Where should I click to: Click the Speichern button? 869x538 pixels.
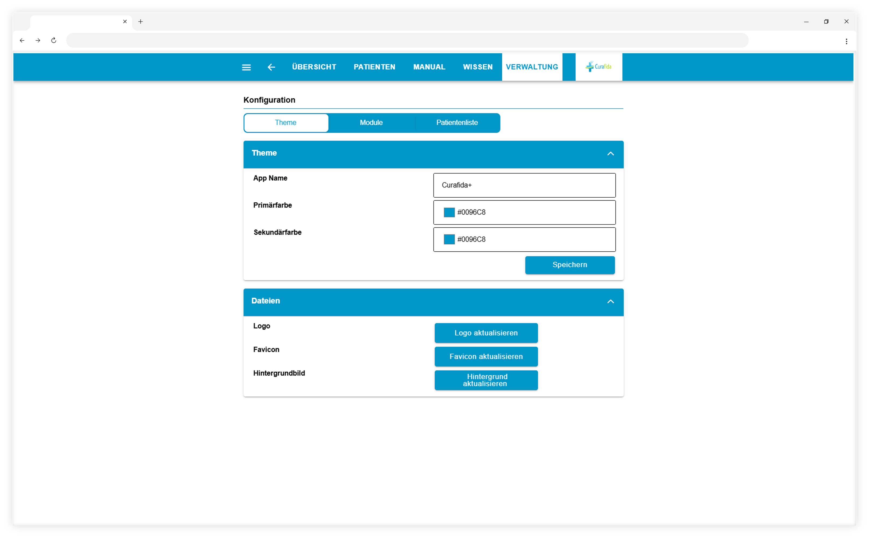(570, 265)
